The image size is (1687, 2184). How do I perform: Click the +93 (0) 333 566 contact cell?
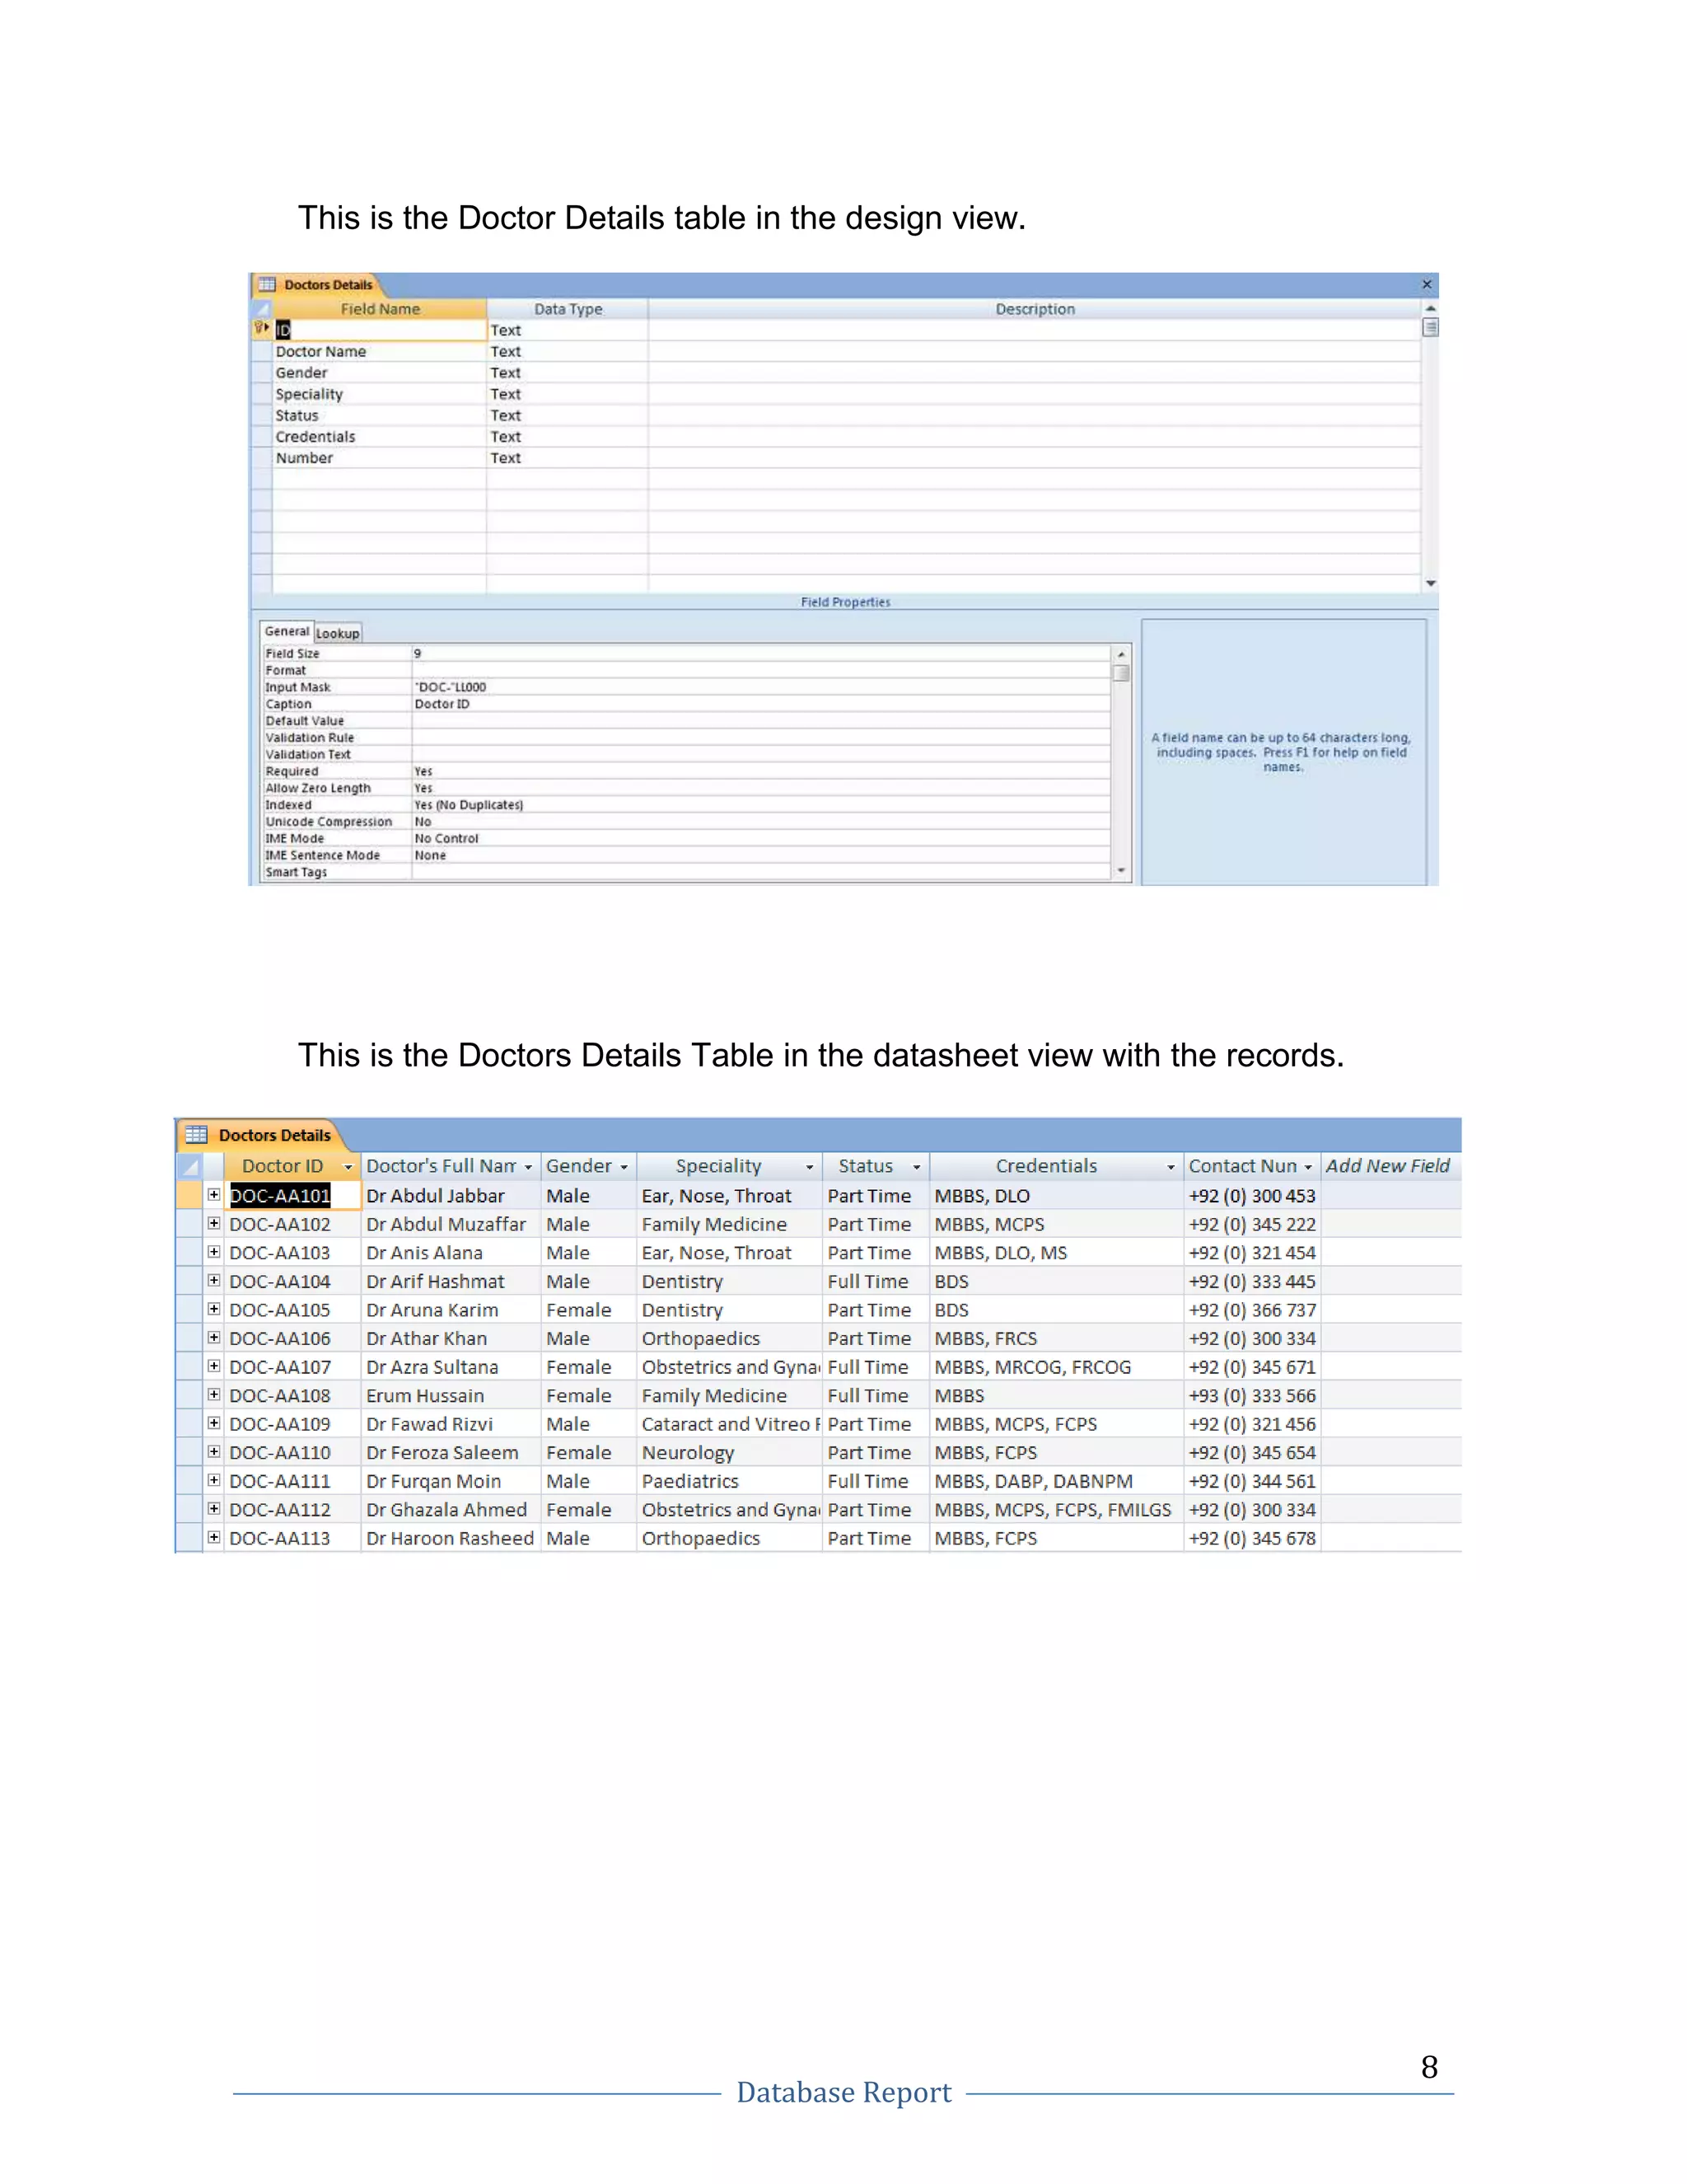1252,1395
